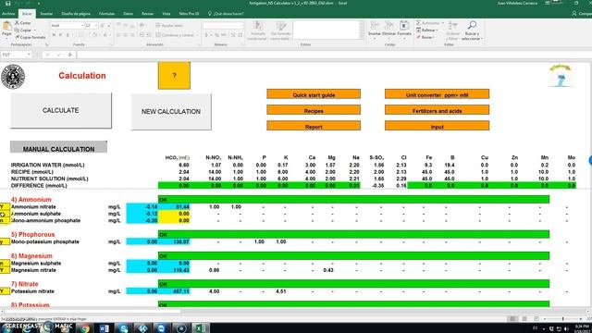This screenshot has height=333, width=592.
Task: Switch to the Diseño de página tab
Action: (x=76, y=14)
